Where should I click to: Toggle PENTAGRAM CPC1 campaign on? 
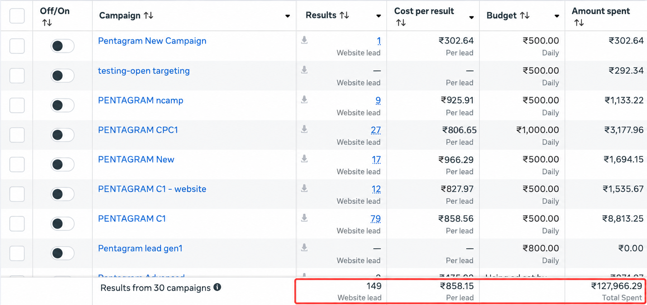[x=62, y=135]
